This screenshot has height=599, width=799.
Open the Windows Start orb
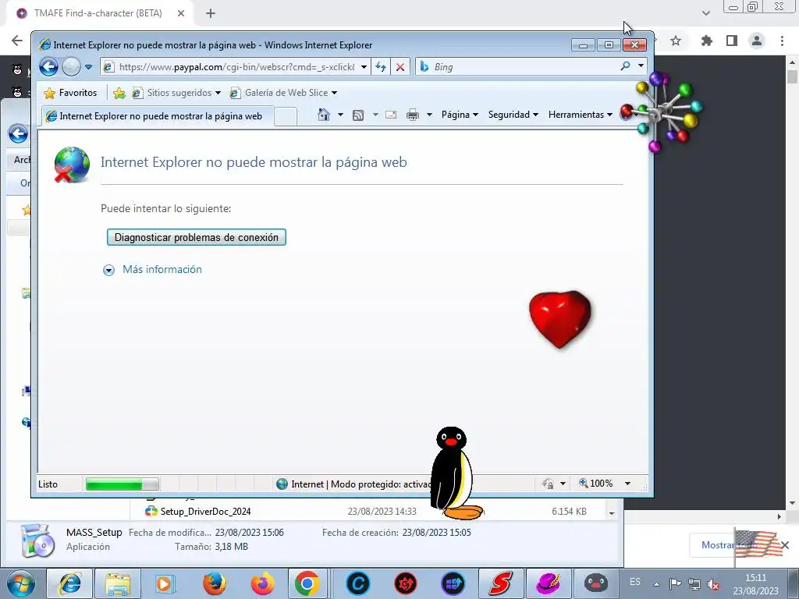[20, 583]
